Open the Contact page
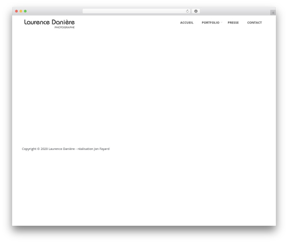The width and height of the screenshot is (288, 243). pyautogui.click(x=255, y=22)
